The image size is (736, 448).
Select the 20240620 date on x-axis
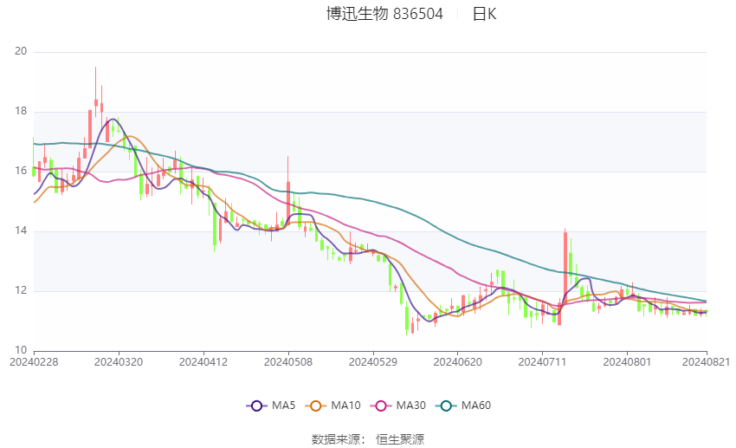tap(456, 361)
